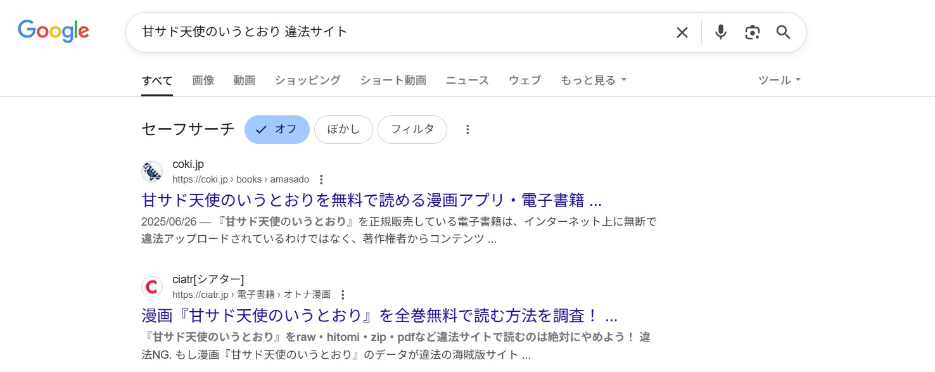Open the ciatr 全巻無料で読む方法 article link
Screen dimensions: 935x372
(379, 315)
